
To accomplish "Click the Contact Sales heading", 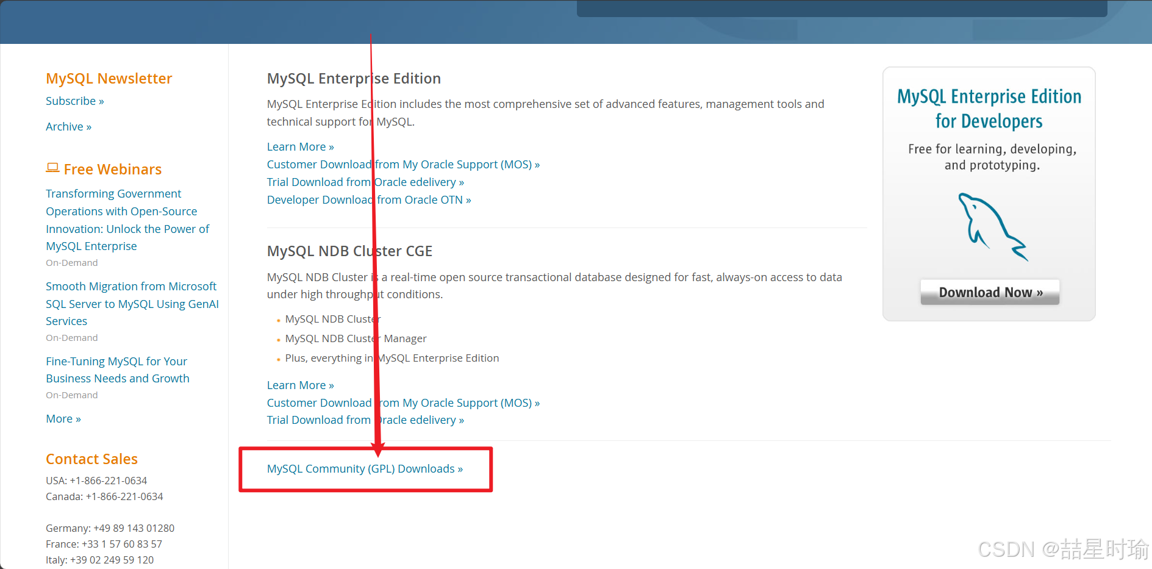I will click(91, 459).
